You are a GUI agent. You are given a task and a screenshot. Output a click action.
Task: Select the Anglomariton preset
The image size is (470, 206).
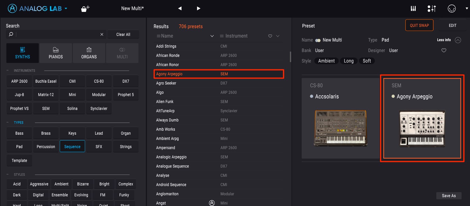pyautogui.click(x=218, y=194)
